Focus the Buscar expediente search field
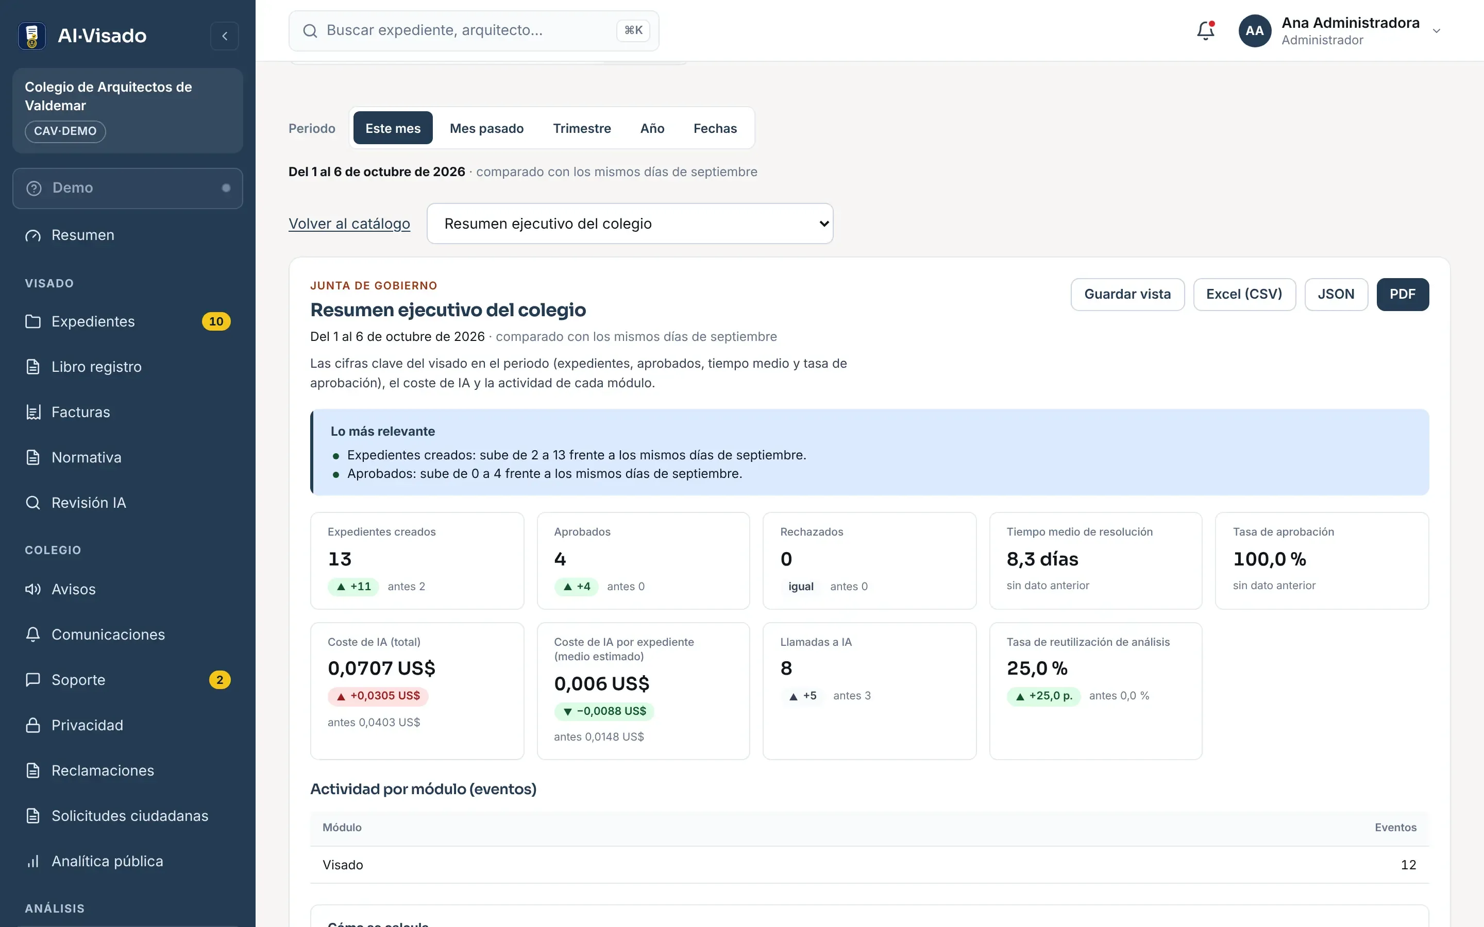This screenshot has height=927, width=1484. [474, 31]
